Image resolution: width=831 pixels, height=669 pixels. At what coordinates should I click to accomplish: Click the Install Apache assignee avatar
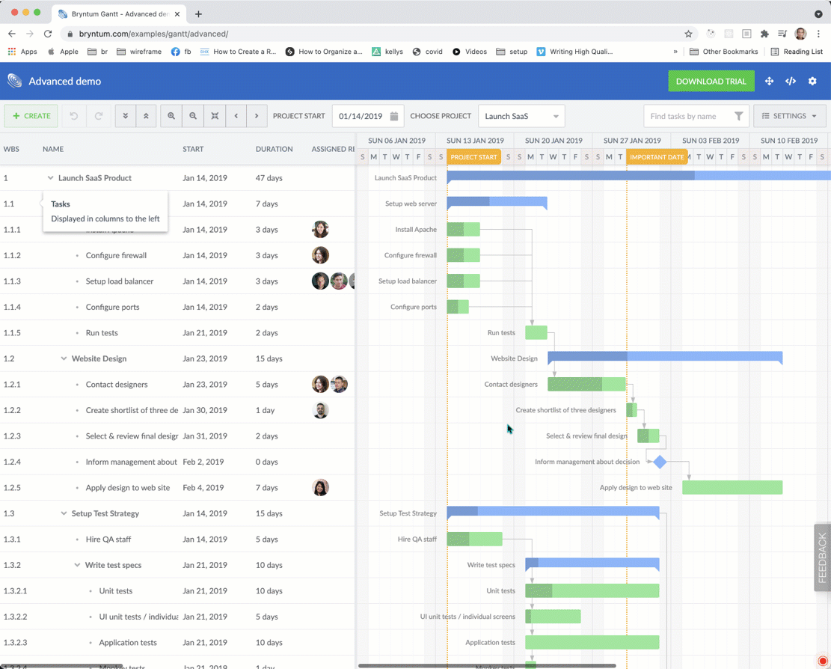pos(320,230)
